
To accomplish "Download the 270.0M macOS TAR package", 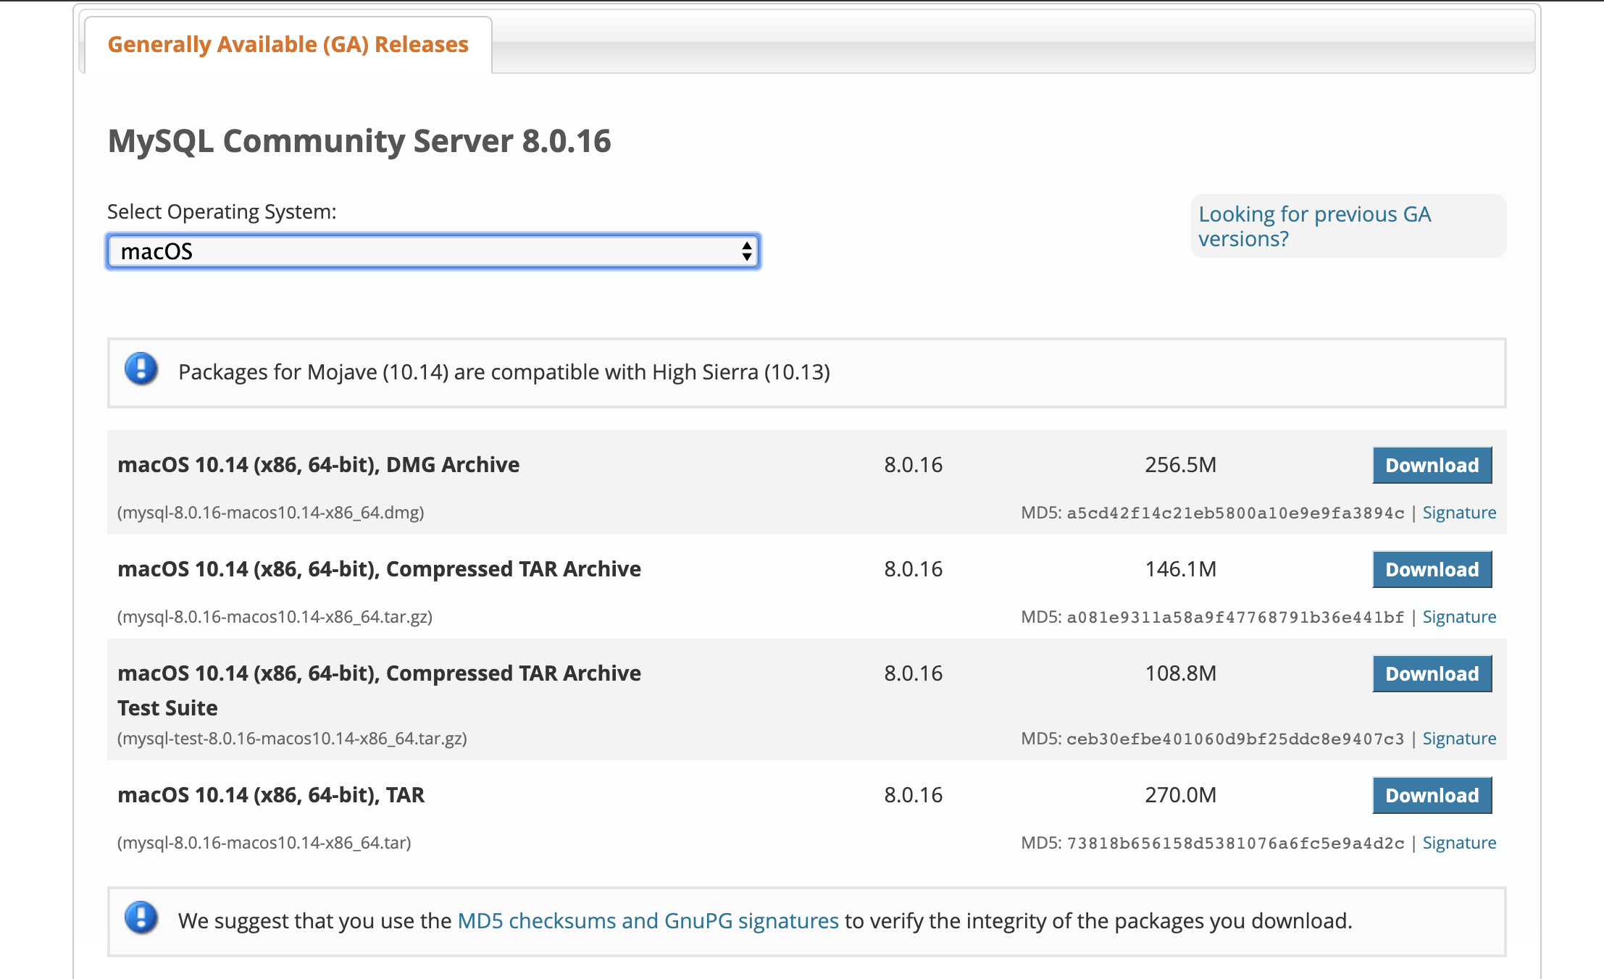I will 1432,795.
